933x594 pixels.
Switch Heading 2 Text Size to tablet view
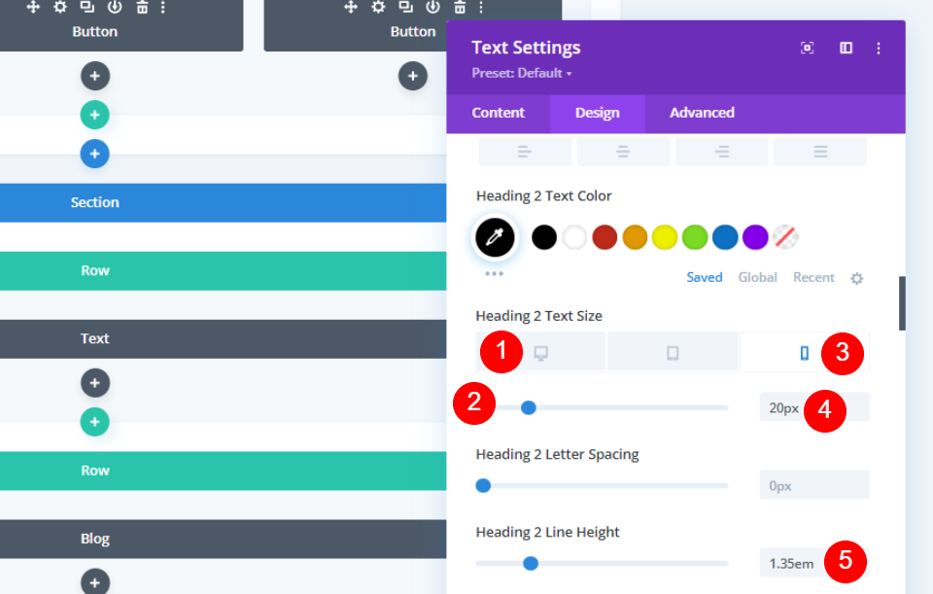pos(673,353)
